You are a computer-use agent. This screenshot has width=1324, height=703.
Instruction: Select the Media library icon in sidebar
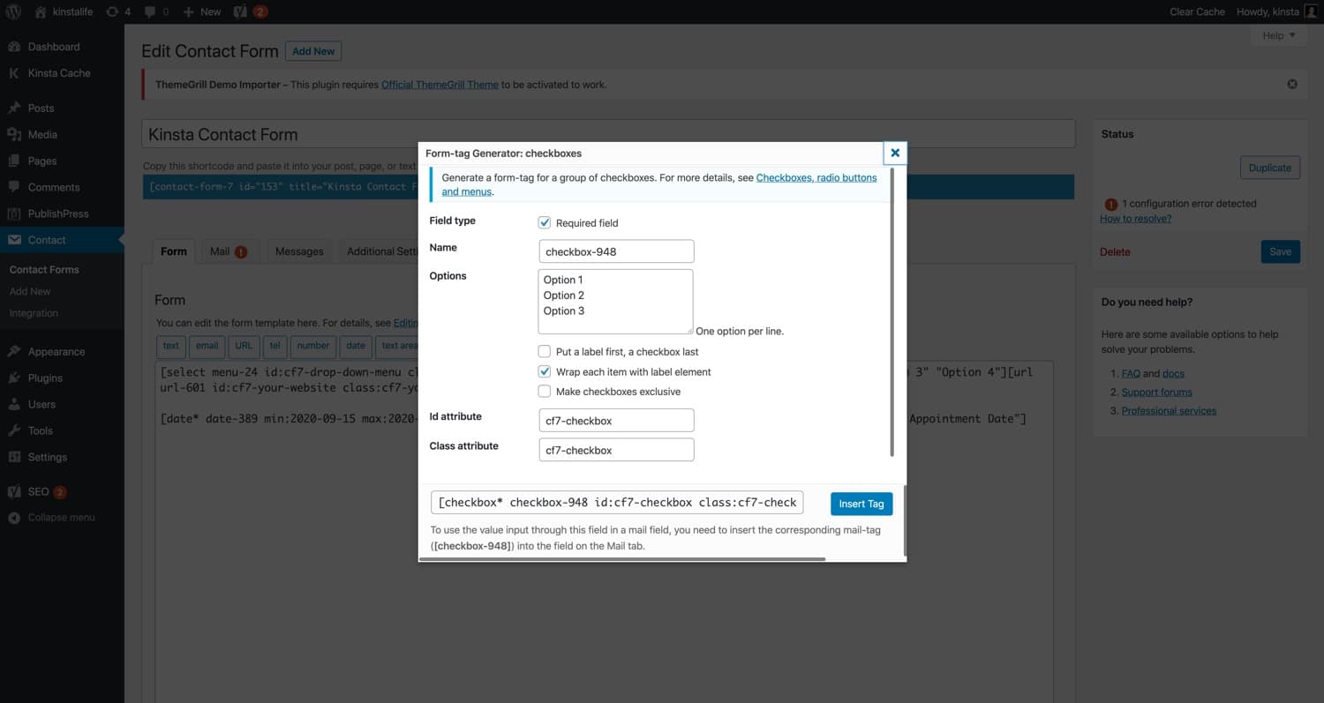(16, 134)
